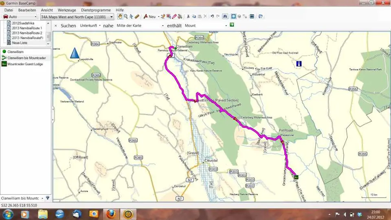Open the Hilfe menu
Viewport: 391px width, 220px height.
120,10
